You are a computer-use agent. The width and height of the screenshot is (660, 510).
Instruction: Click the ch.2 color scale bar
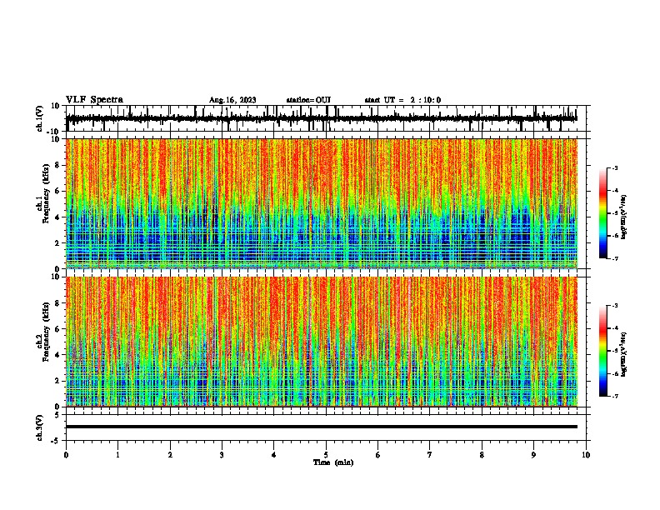click(603, 351)
